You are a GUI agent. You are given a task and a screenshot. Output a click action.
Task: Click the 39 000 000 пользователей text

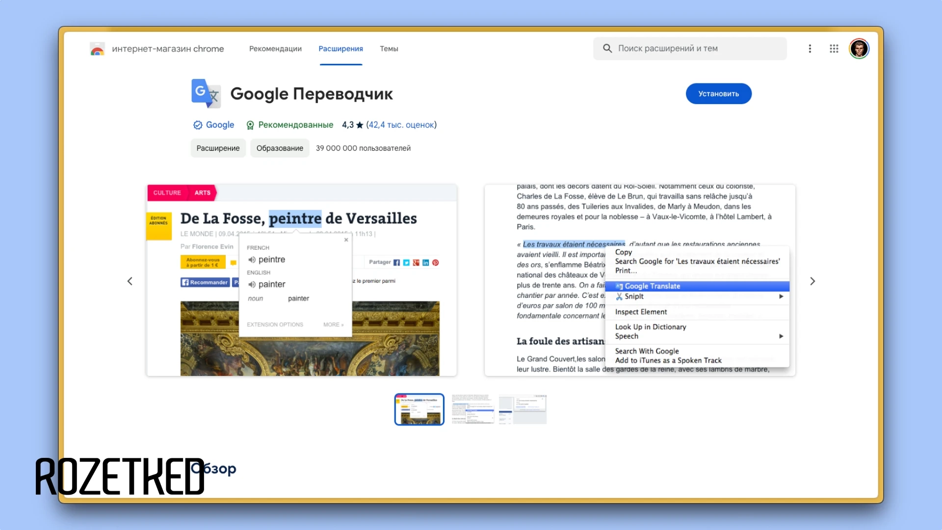click(363, 148)
